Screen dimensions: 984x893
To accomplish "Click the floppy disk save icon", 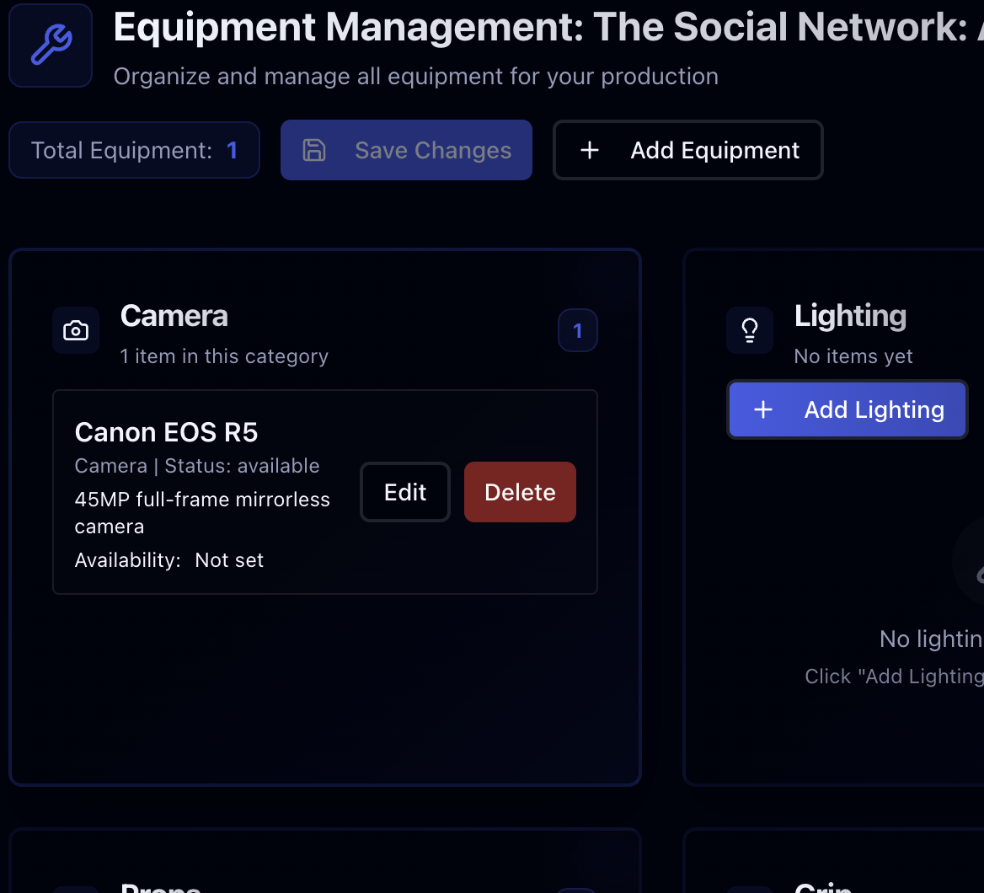I will [314, 150].
